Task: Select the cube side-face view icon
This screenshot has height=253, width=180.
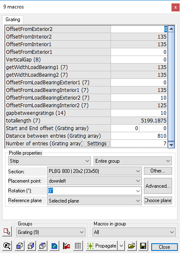Action: [x=31, y=246]
